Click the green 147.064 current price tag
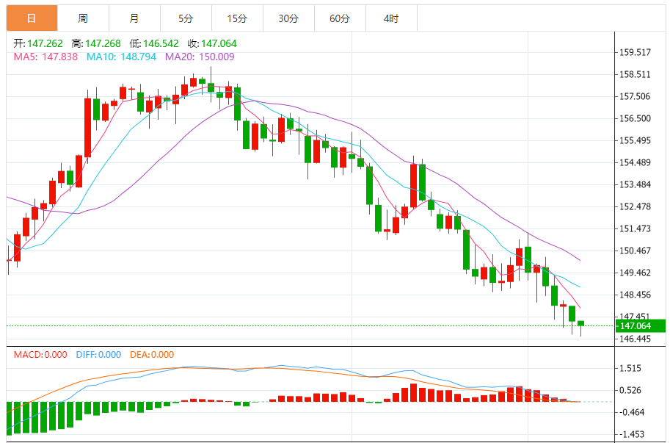The width and height of the screenshot is (670, 443). (641, 326)
